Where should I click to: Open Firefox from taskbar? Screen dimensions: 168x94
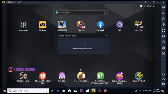click(x=105, y=91)
